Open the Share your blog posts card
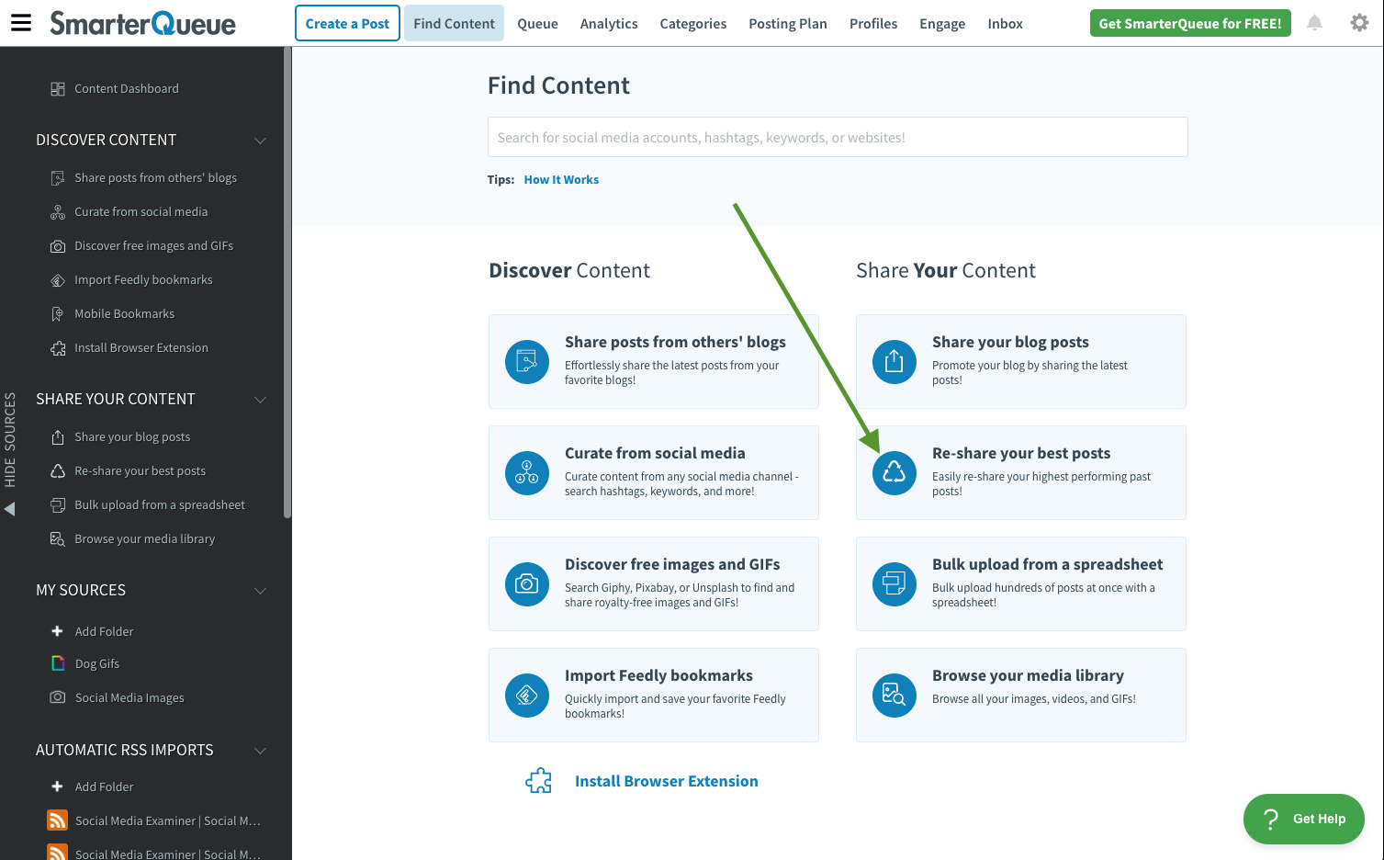 [x=1021, y=362]
